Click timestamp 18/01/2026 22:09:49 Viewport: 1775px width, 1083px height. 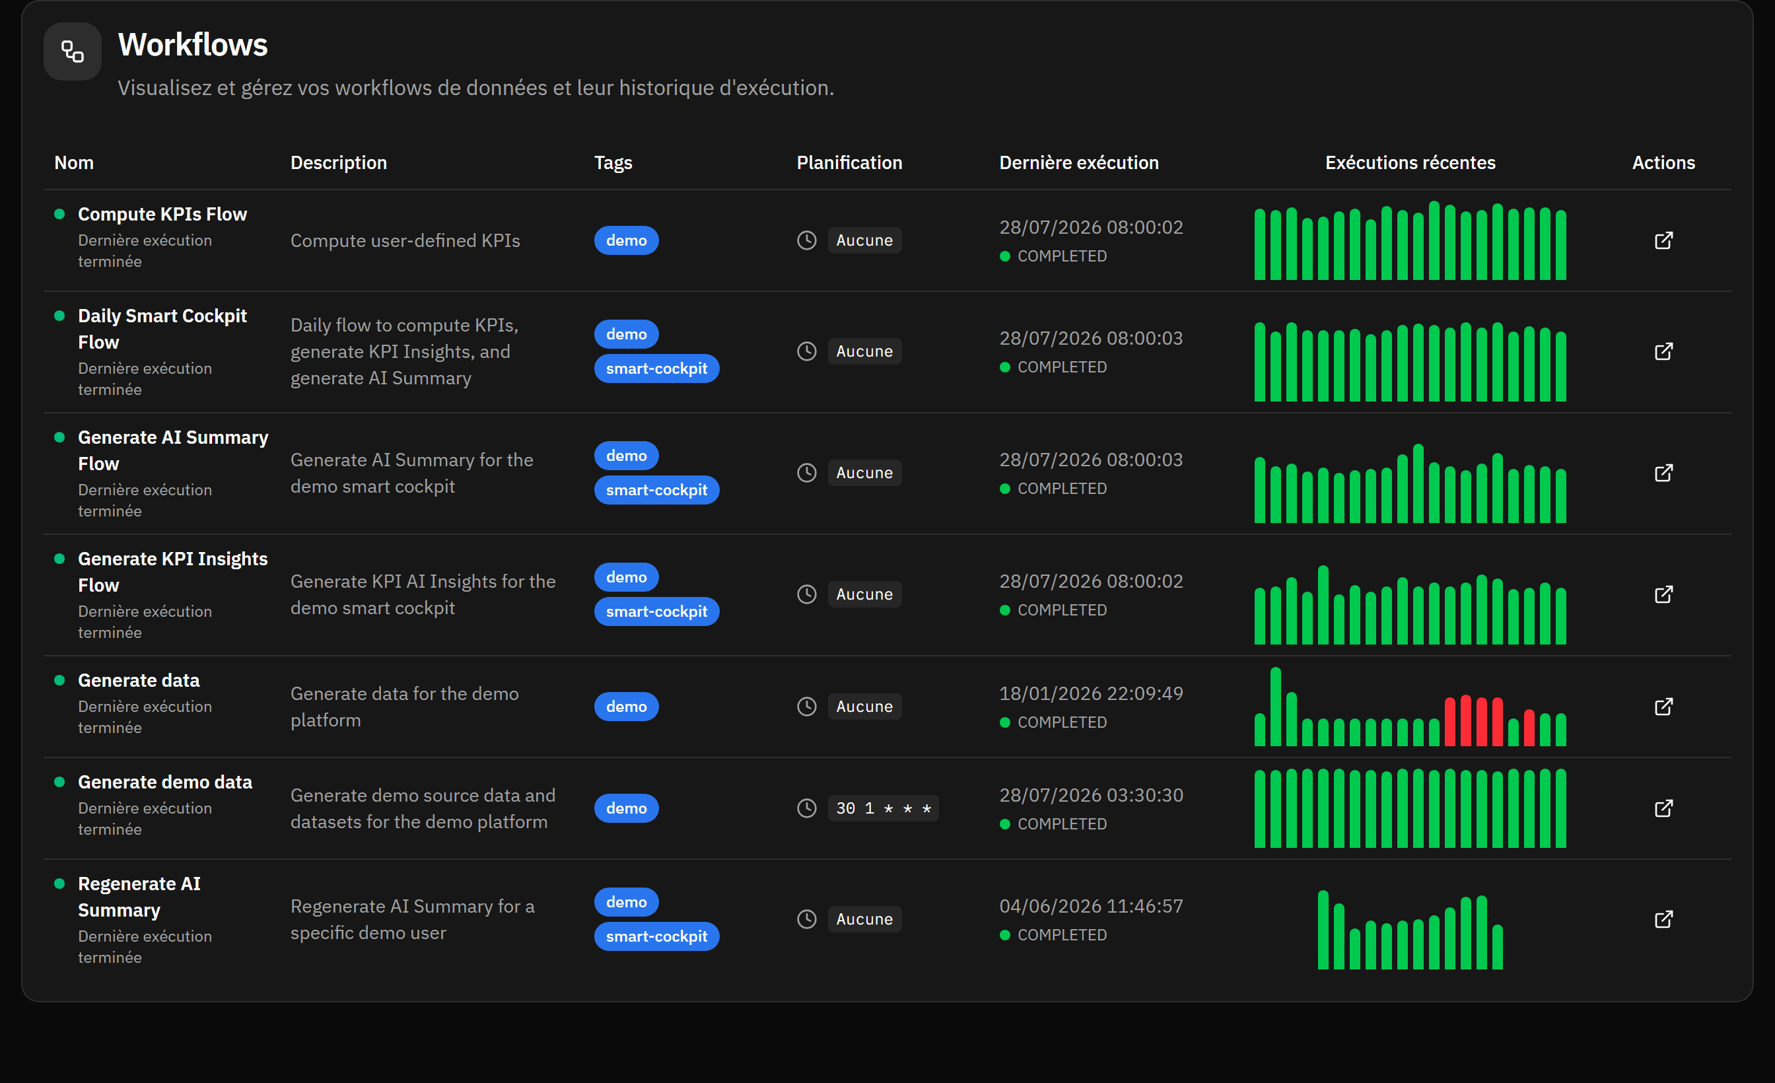(x=1091, y=693)
